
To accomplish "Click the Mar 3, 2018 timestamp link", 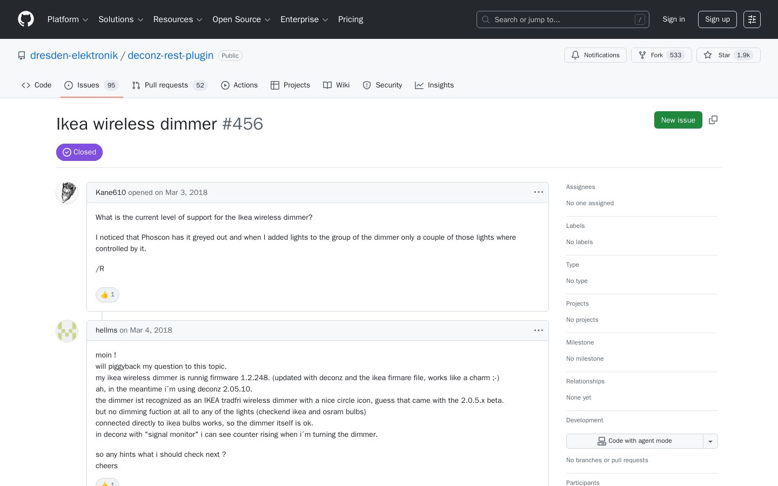I will tap(186, 192).
